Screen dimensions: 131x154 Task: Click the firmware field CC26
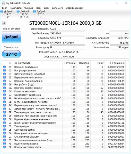coord(67,29)
